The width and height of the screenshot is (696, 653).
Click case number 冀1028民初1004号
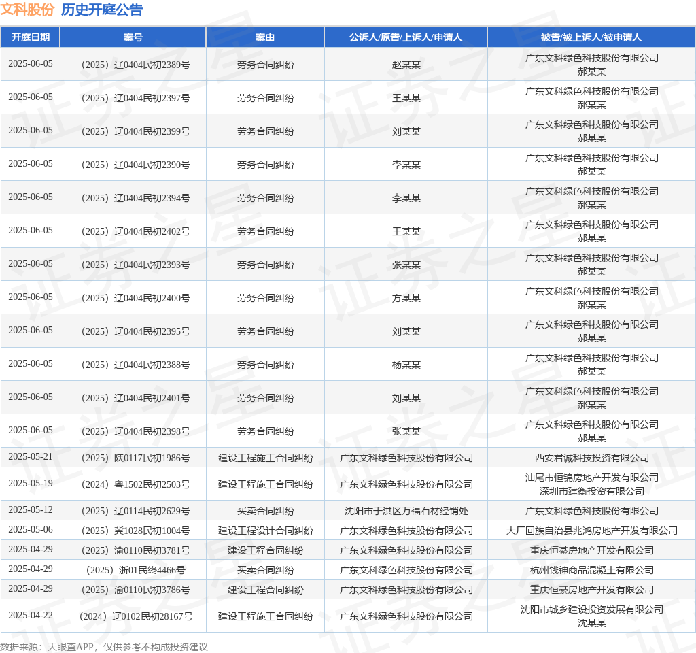[x=136, y=531]
